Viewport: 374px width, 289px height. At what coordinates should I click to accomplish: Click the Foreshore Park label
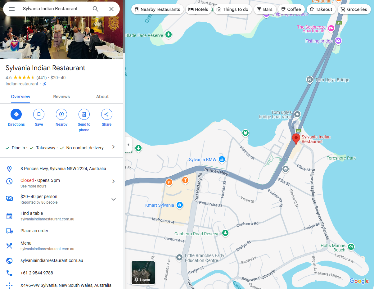(x=341, y=158)
